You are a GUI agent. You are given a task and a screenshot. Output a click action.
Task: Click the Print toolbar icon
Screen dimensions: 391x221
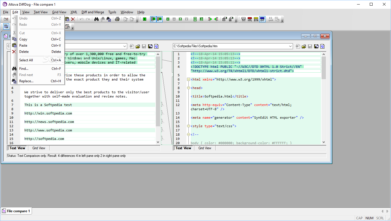[x=117, y=19]
